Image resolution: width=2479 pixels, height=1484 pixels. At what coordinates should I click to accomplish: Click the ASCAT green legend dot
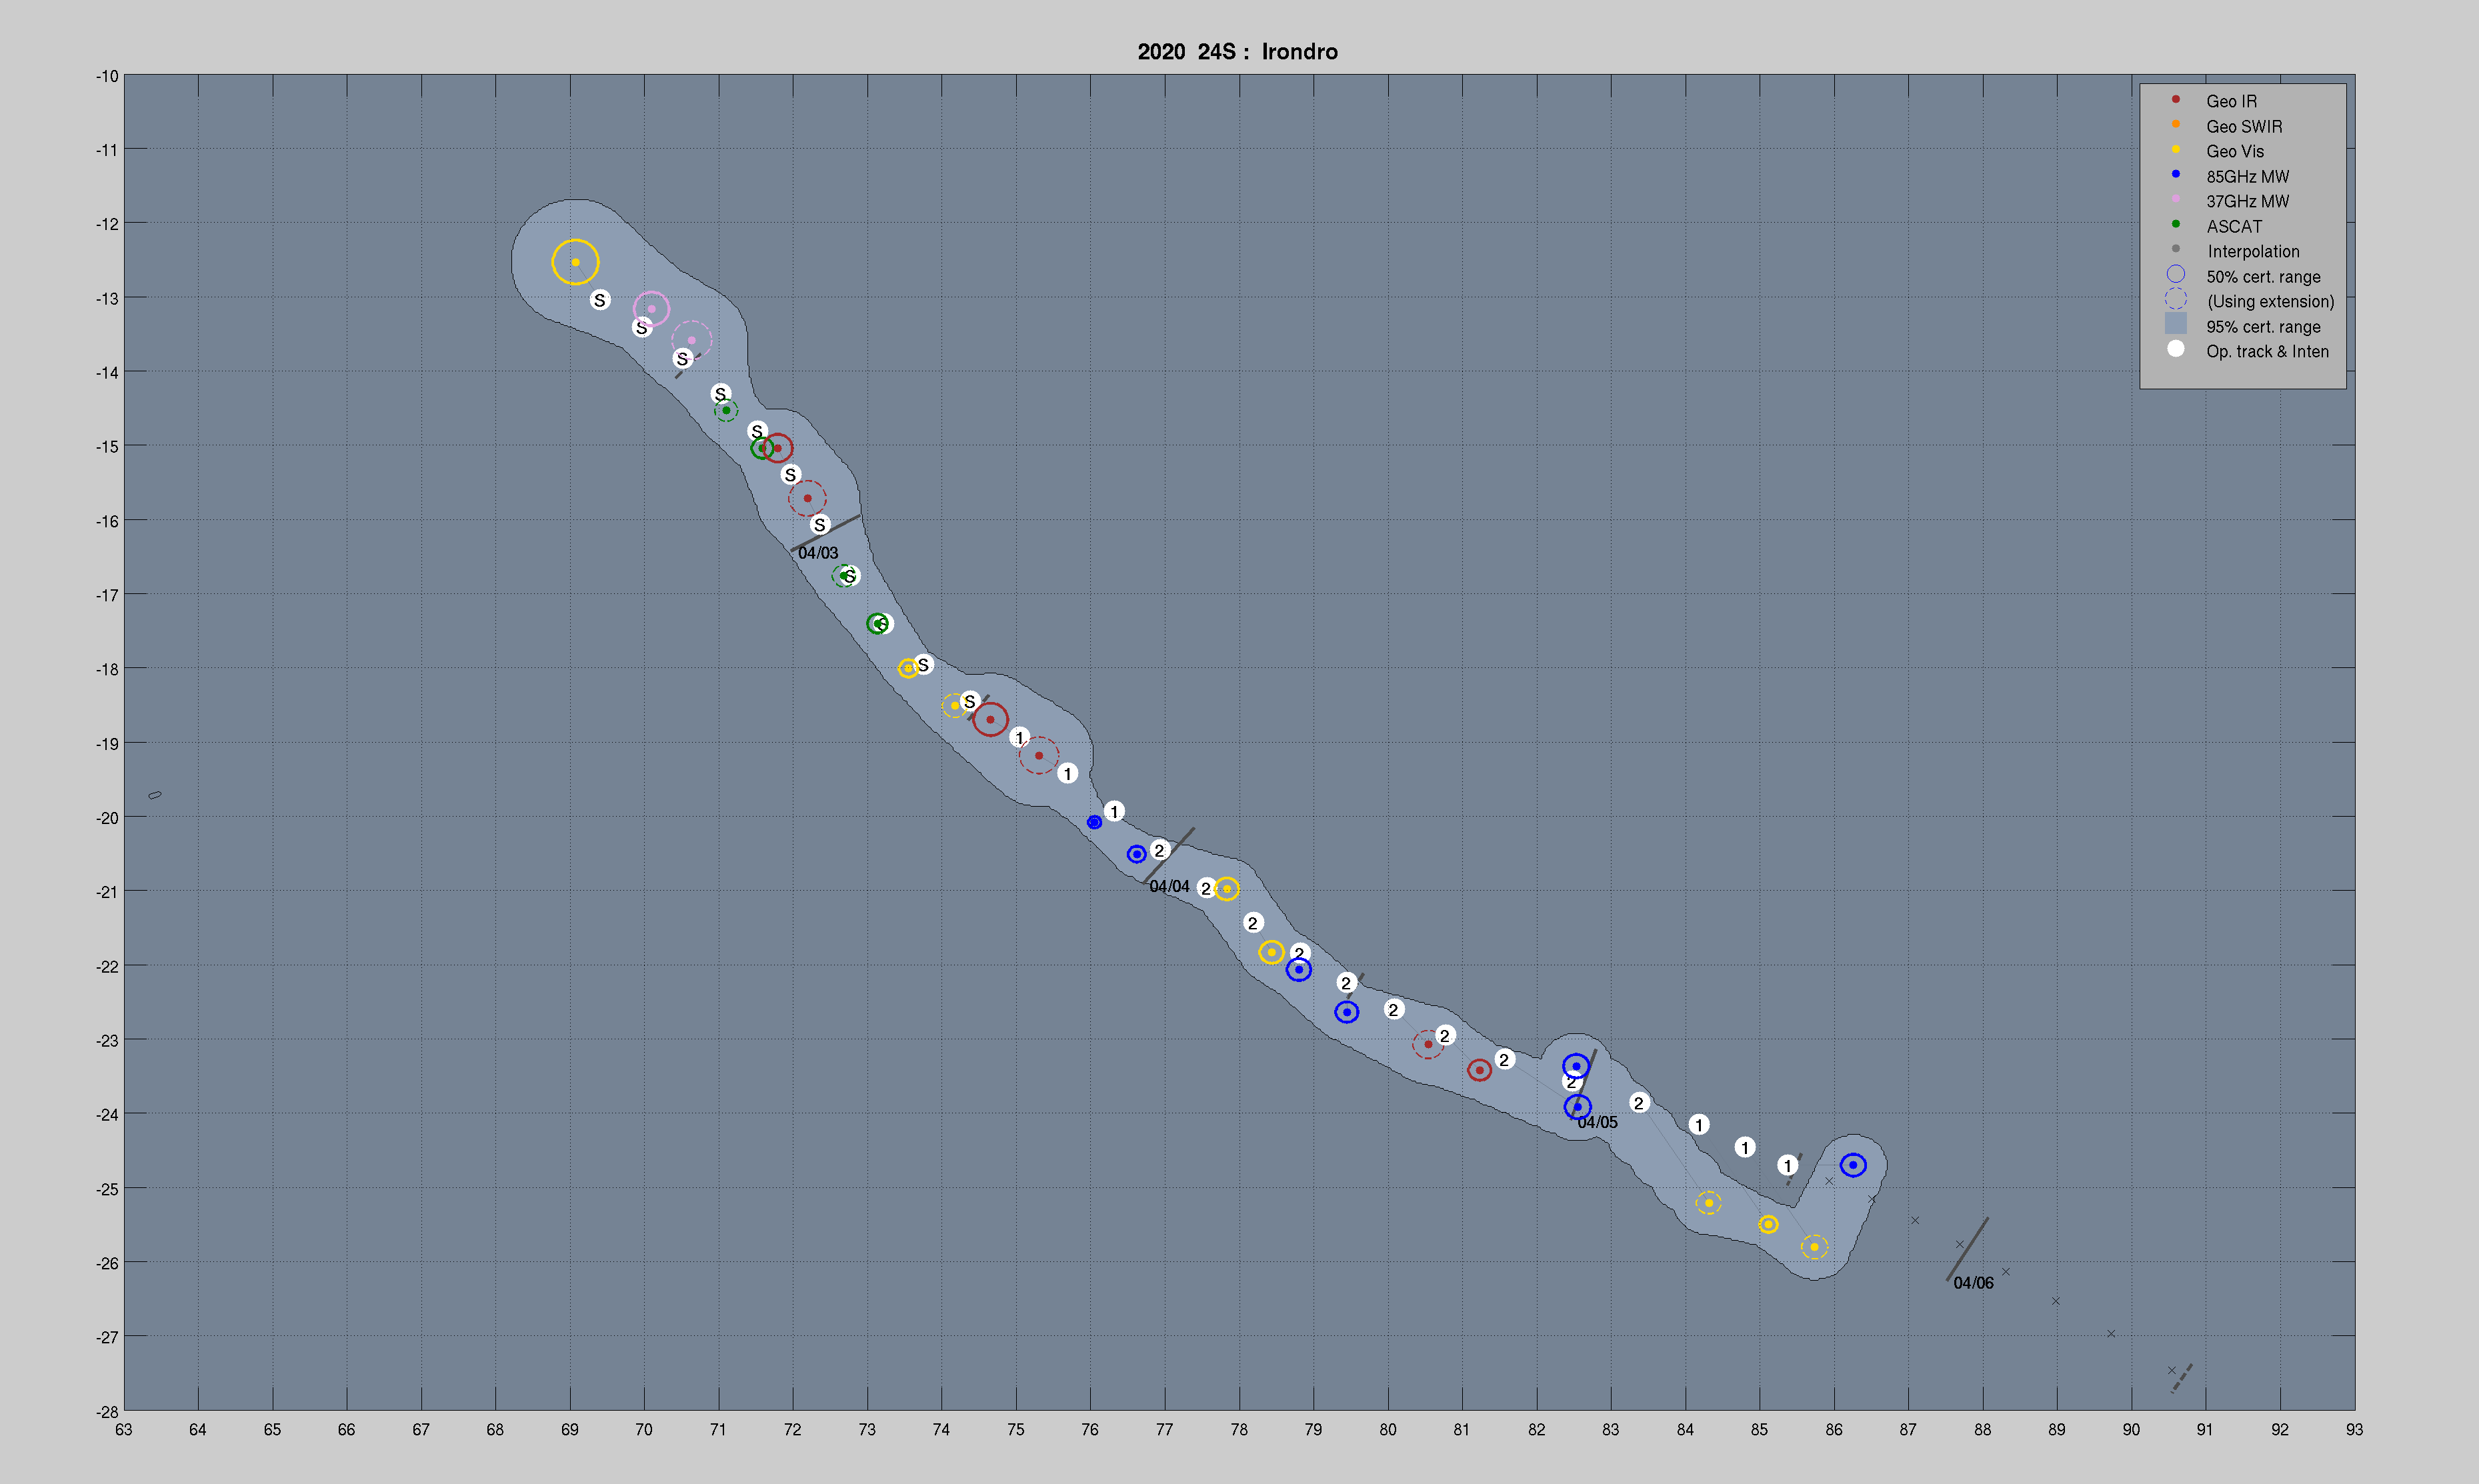(2175, 225)
